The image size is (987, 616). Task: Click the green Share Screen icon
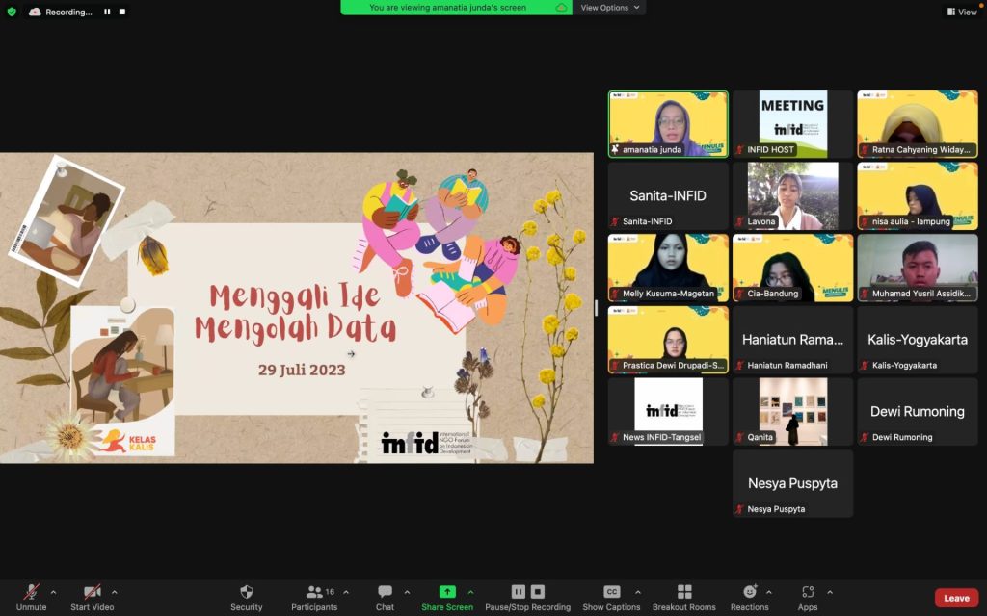447,592
